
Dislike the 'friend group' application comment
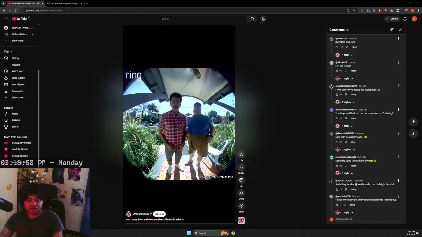click(345, 205)
